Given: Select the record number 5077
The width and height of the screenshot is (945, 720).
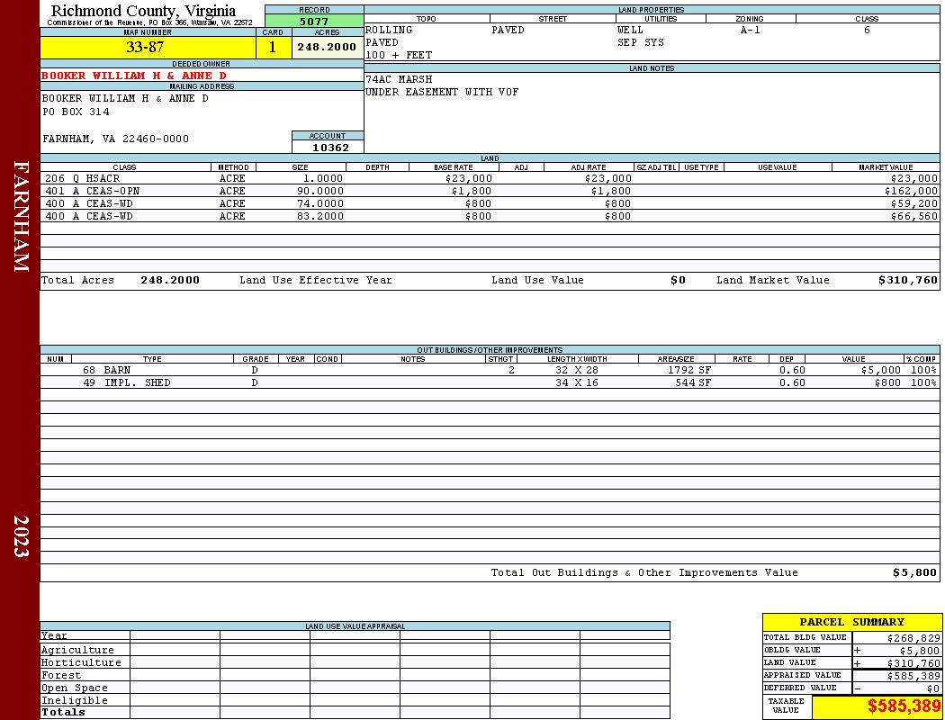Looking at the screenshot, I should (314, 21).
